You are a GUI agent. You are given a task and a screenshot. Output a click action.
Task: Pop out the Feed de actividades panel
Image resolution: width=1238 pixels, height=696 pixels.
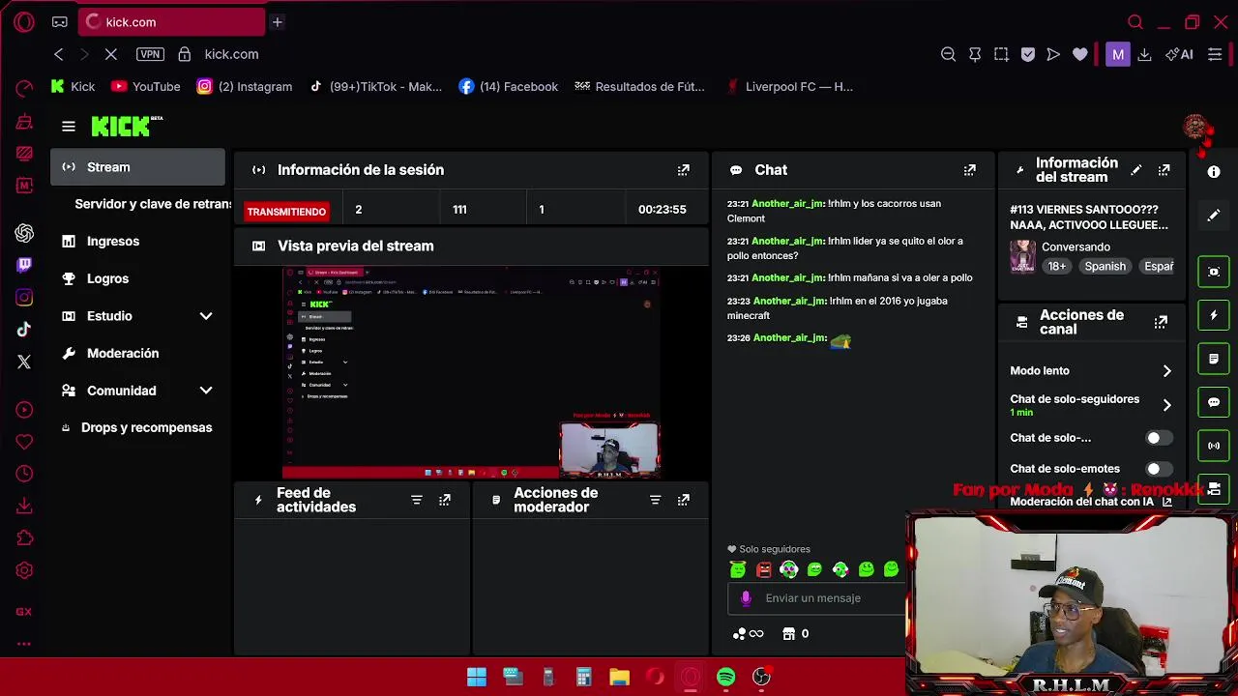[x=445, y=500]
